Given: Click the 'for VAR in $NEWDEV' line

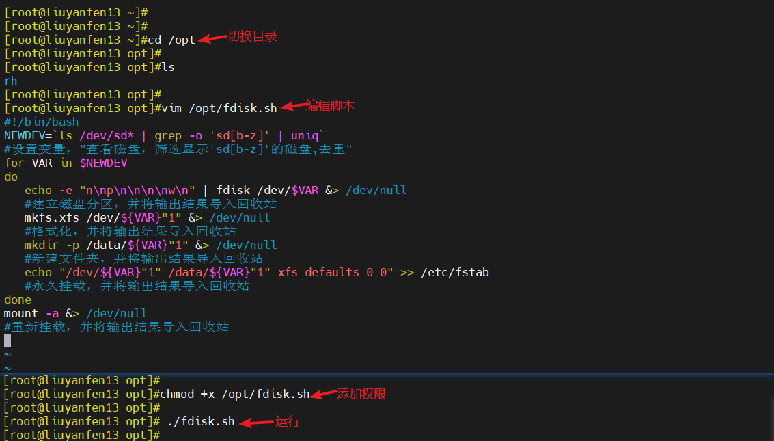Looking at the screenshot, I should click(66, 163).
